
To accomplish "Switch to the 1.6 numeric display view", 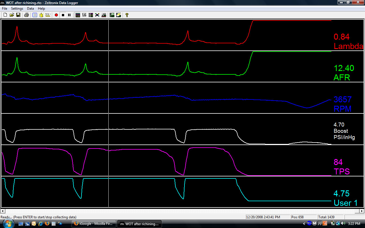I will [84, 15].
